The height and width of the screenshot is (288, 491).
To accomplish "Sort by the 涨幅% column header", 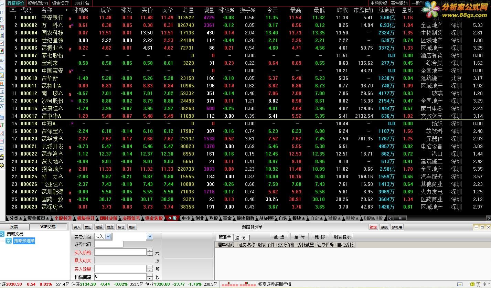I will 81,10.
